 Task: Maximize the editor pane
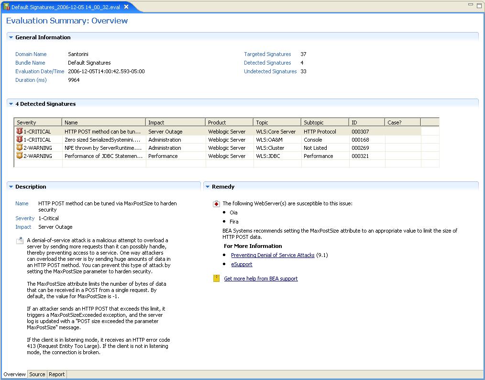479,5
